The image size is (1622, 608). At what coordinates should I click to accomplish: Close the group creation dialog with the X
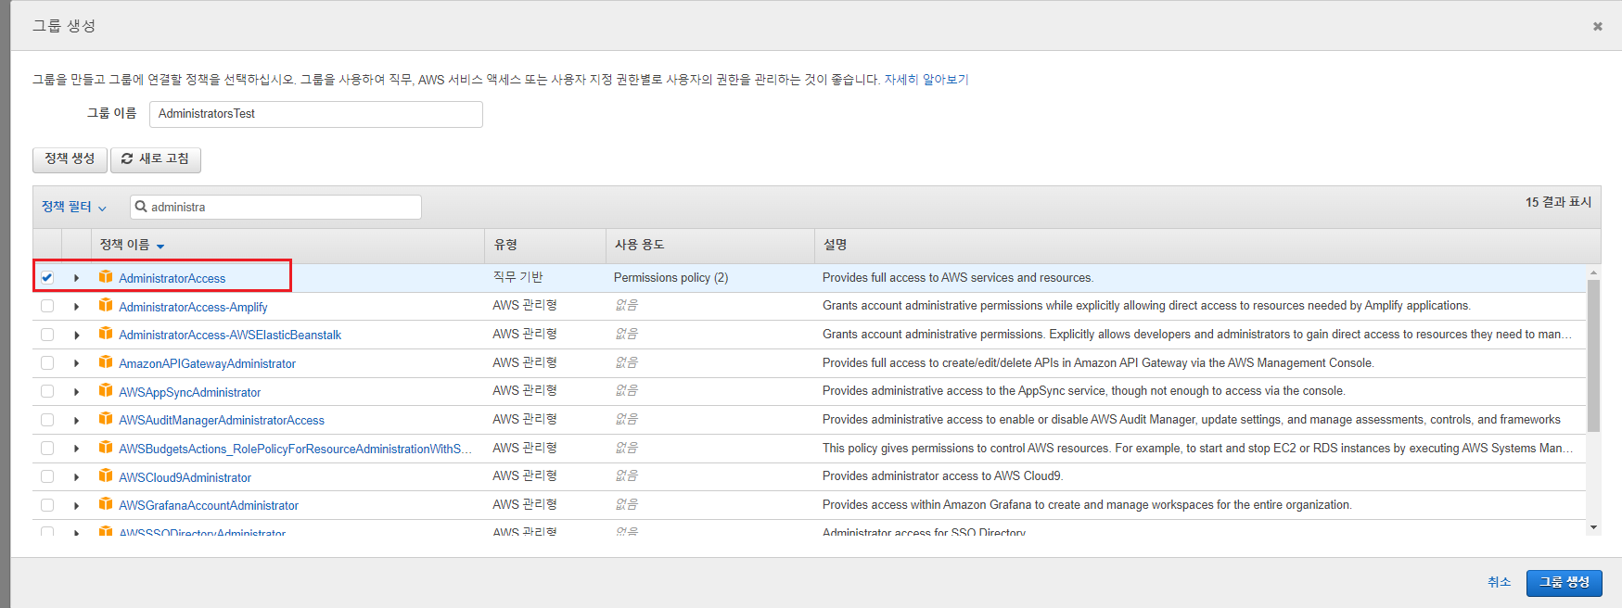pyautogui.click(x=1598, y=26)
